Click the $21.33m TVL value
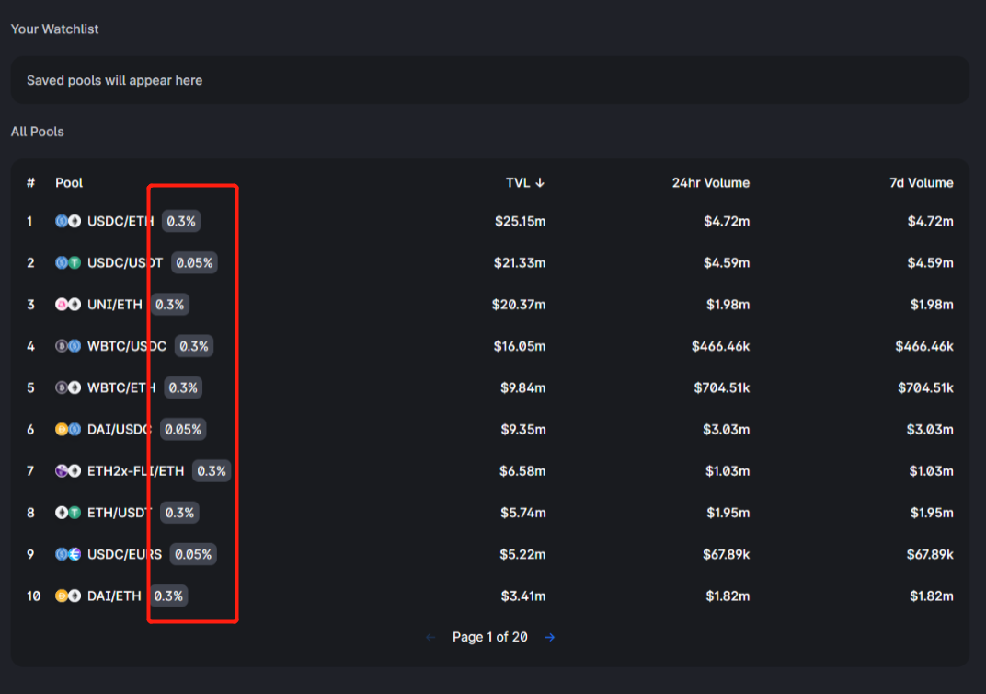This screenshot has width=986, height=694. click(520, 262)
